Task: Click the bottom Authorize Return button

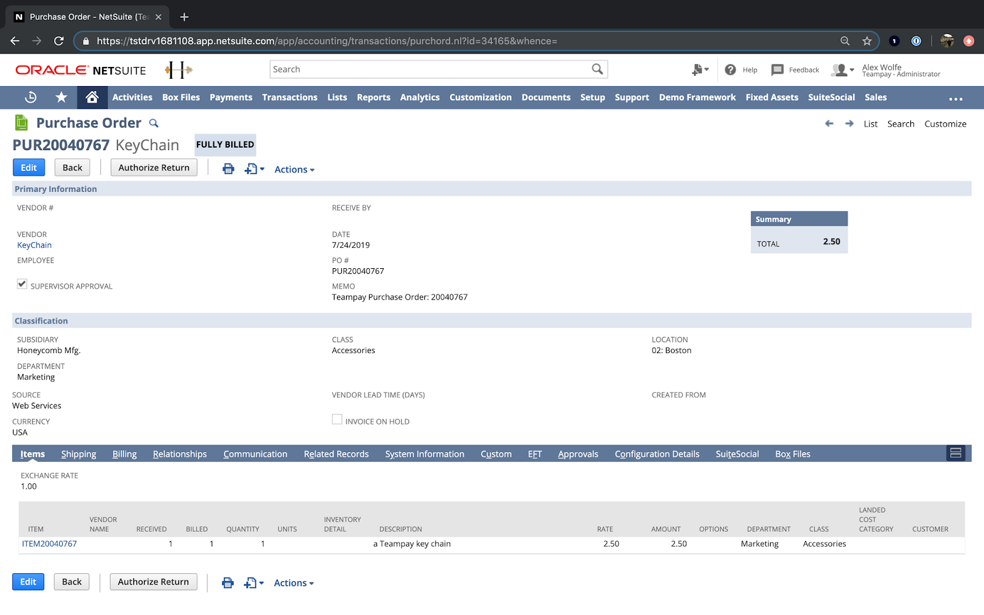Action: (154, 582)
